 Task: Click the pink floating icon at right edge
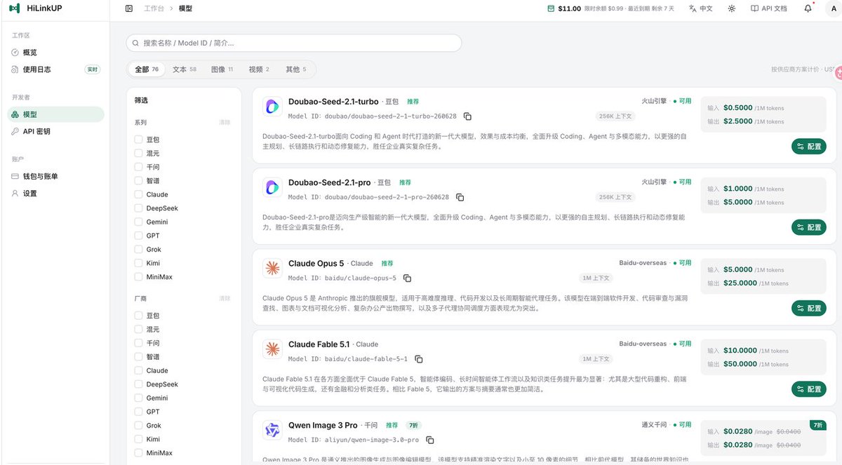point(838,72)
